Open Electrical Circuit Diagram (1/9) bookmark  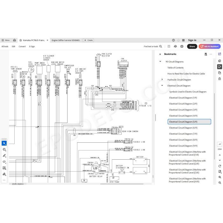[x=183, y=98]
